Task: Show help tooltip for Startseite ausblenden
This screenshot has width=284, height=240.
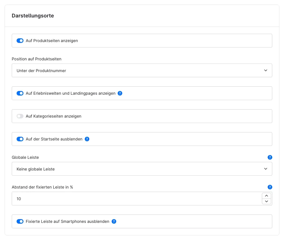Action: [87, 139]
